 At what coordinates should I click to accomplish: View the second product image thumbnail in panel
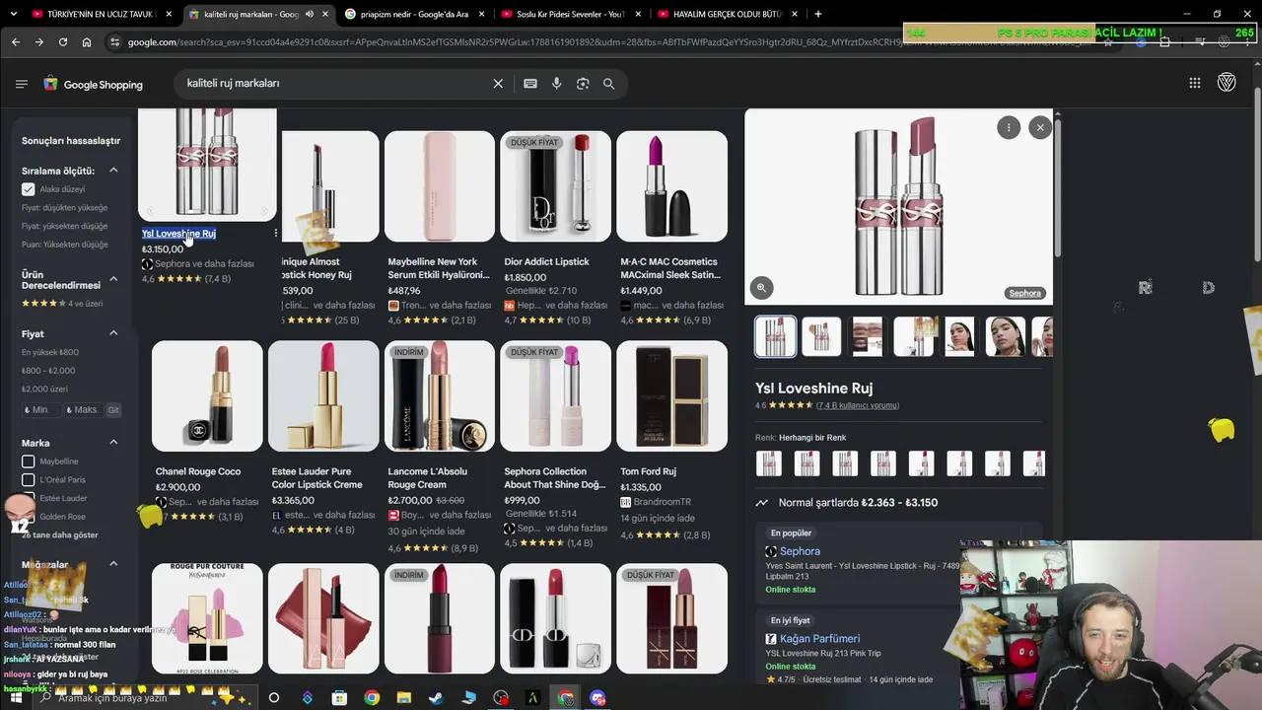click(x=821, y=336)
